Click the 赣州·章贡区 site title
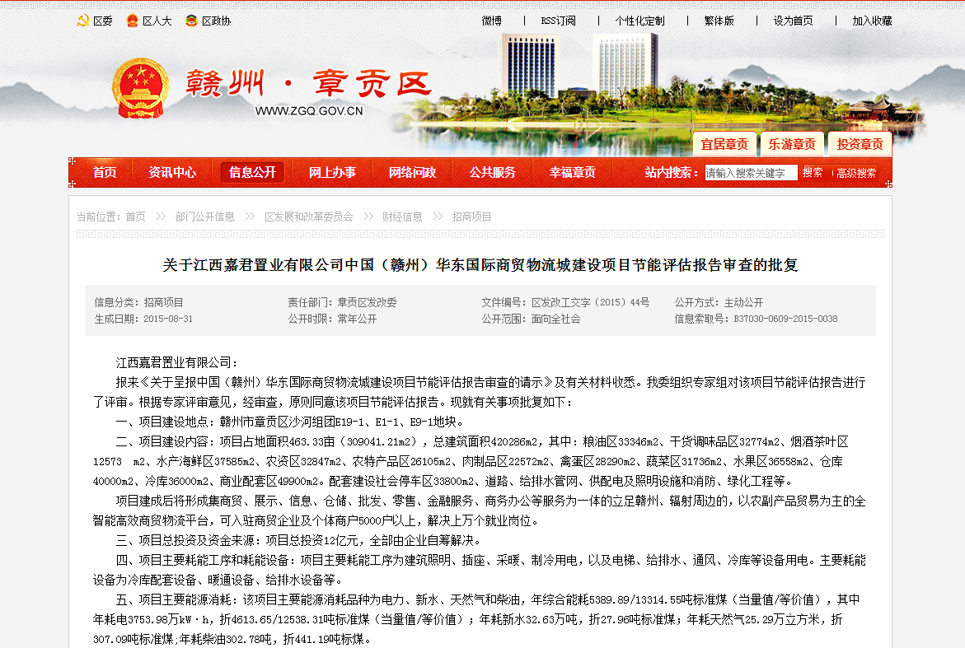The width and height of the screenshot is (965, 648). pos(308,83)
